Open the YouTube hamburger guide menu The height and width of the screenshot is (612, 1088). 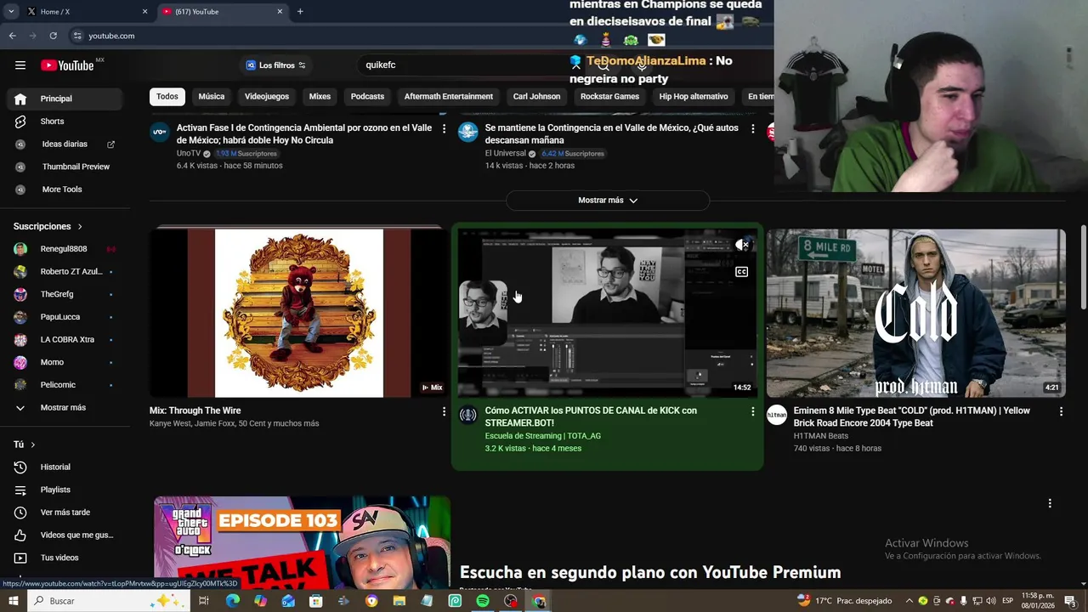click(20, 65)
